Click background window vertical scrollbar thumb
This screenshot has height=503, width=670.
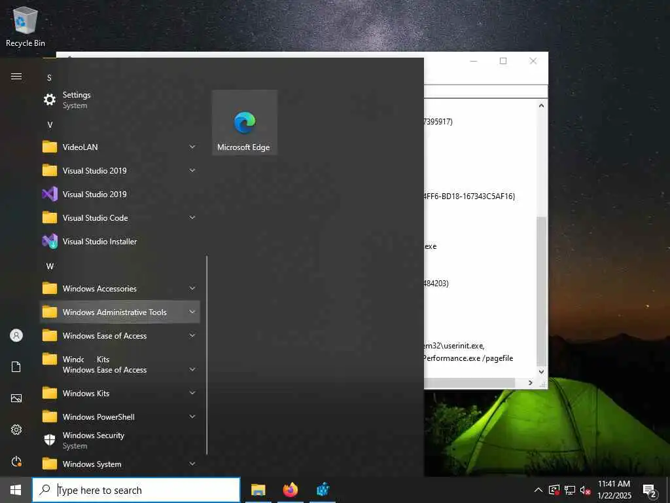541,291
